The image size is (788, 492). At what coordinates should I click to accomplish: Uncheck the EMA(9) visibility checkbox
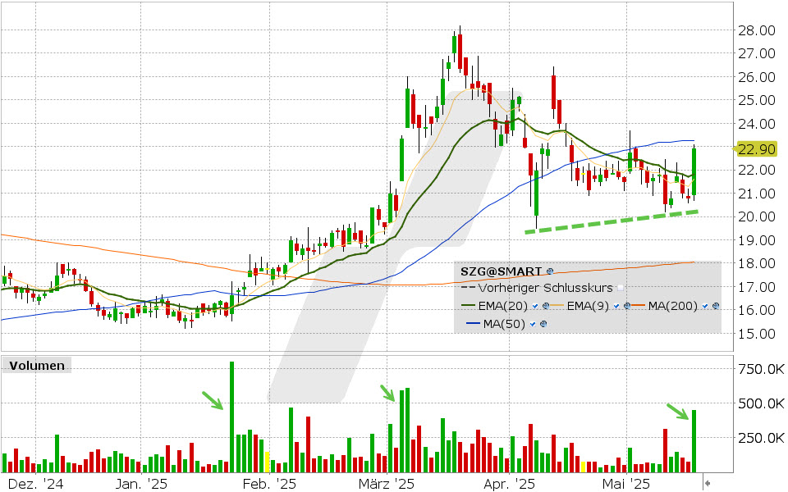coord(616,306)
